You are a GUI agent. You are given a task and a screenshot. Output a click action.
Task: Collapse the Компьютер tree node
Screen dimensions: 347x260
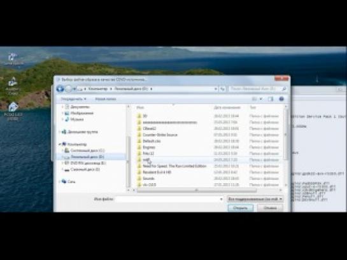(x=60, y=144)
